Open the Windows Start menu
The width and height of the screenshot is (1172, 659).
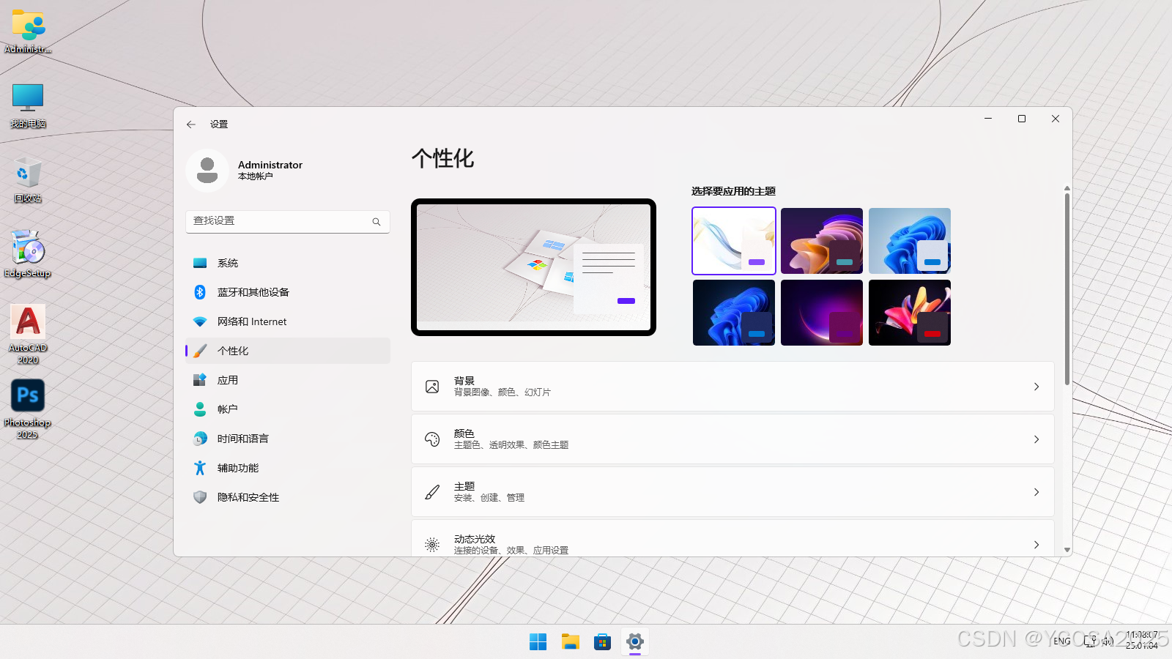coord(538,642)
